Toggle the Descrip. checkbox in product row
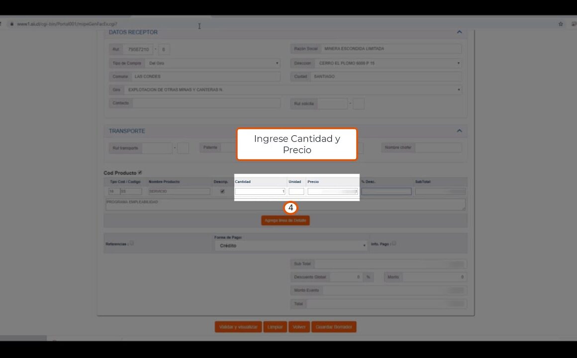The height and width of the screenshot is (358, 577). 222,191
